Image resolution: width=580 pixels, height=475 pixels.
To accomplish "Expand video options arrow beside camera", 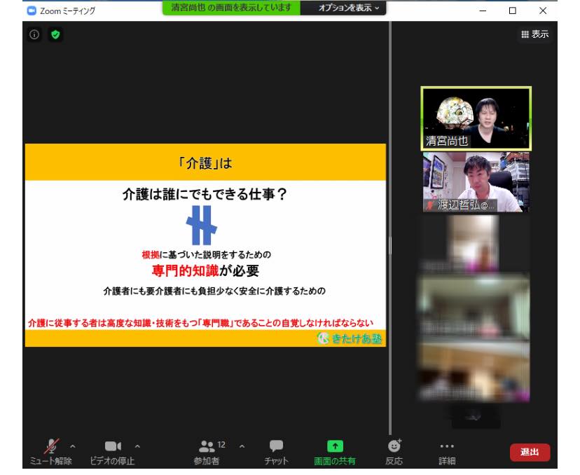I will tap(137, 445).
